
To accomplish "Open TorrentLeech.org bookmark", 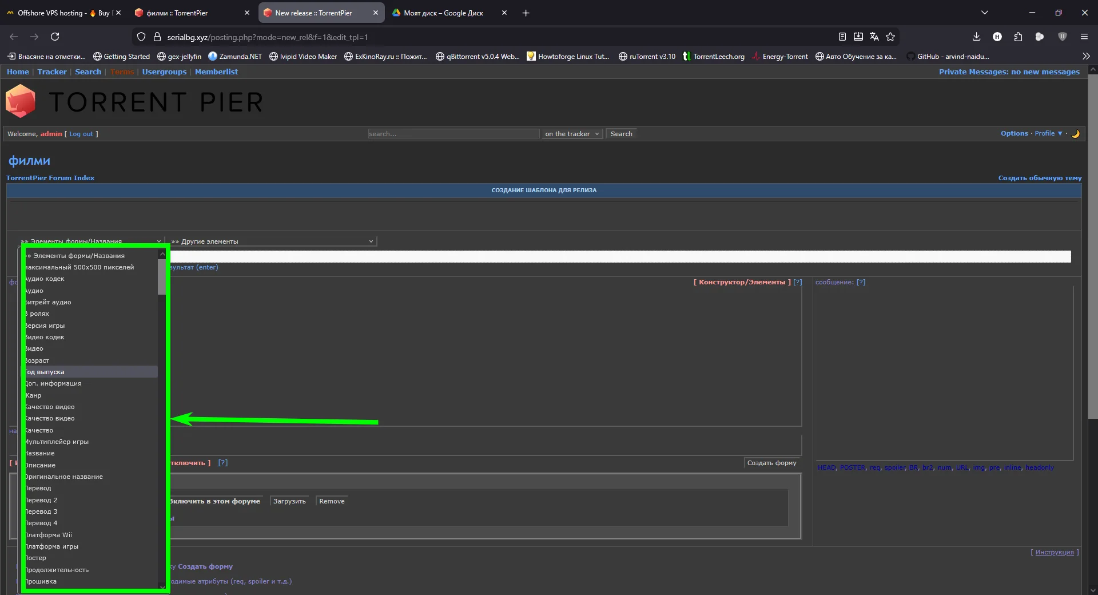I will pyautogui.click(x=714, y=56).
